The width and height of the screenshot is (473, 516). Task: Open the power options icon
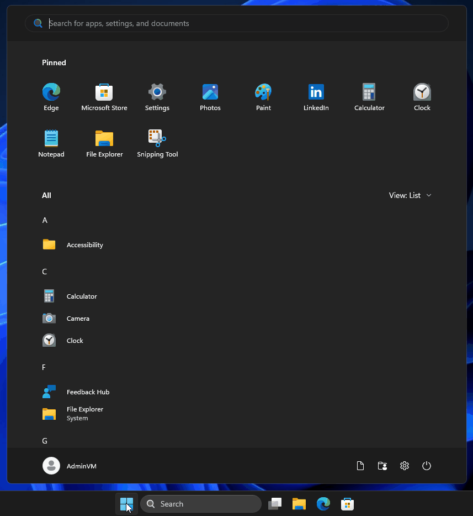tap(427, 466)
